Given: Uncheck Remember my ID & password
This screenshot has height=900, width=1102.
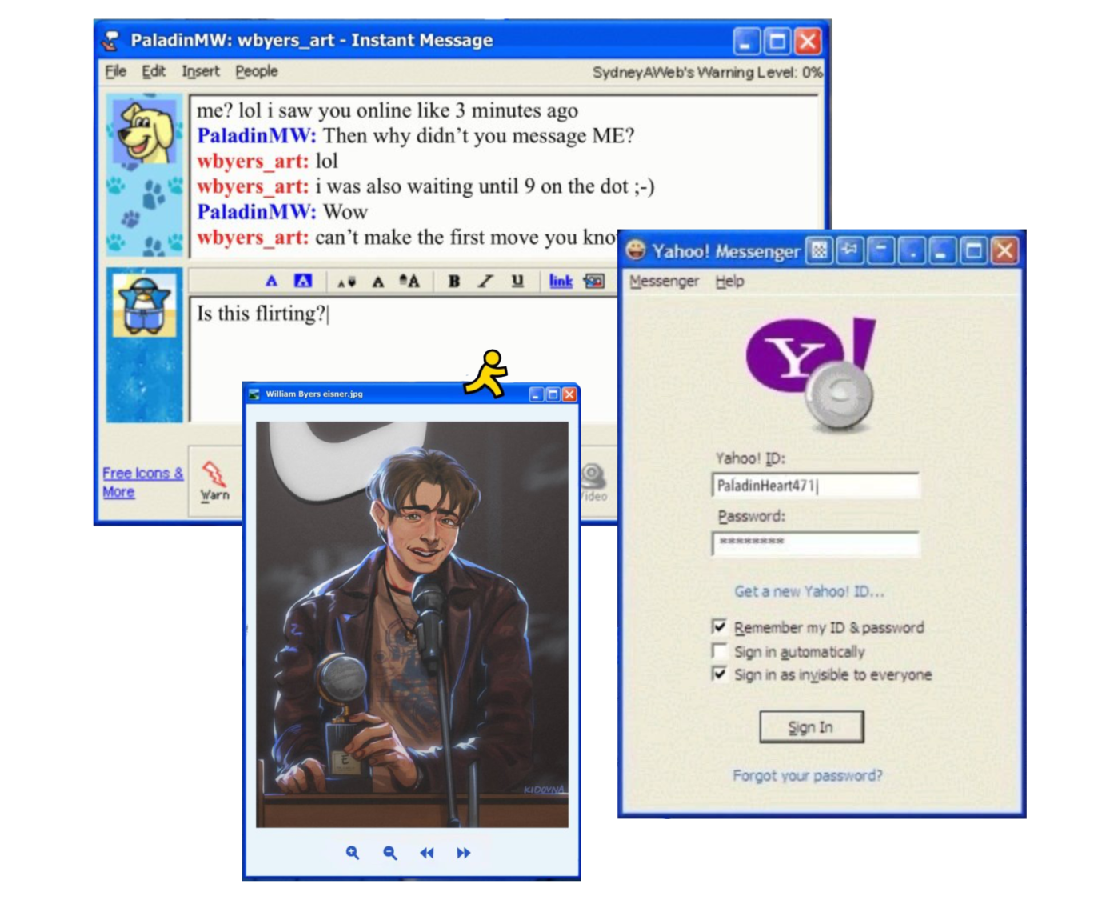Looking at the screenshot, I should [x=720, y=626].
